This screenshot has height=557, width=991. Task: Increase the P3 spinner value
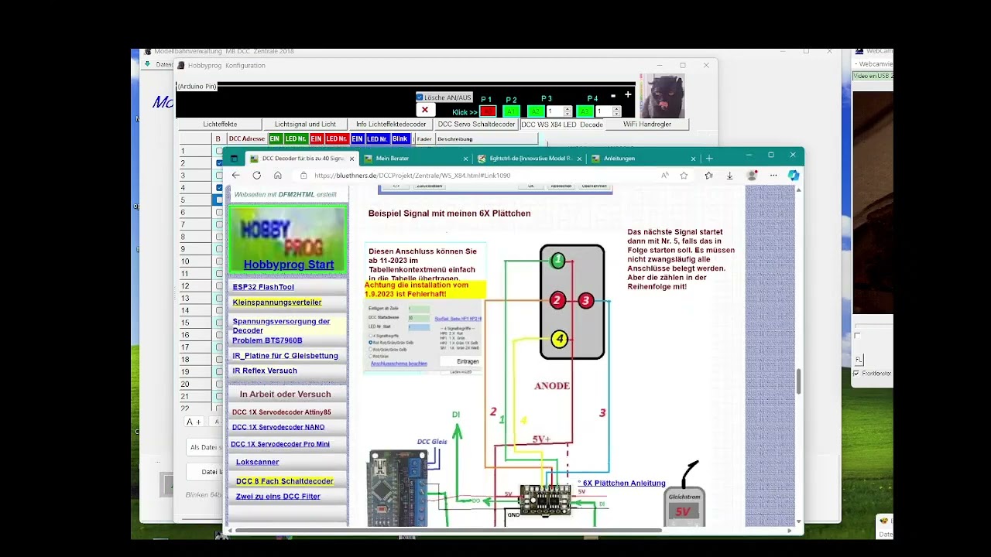coord(568,109)
